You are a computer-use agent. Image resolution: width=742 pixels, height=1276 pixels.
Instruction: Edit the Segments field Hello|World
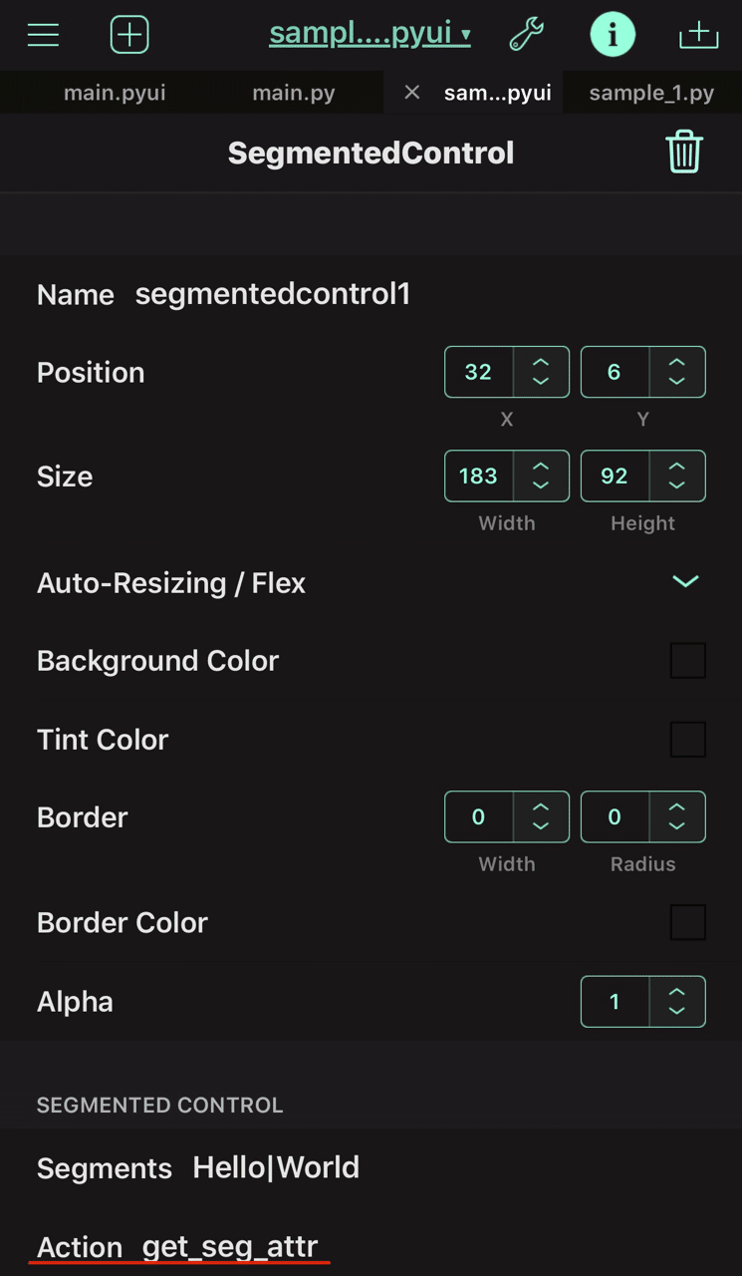[x=276, y=1167]
